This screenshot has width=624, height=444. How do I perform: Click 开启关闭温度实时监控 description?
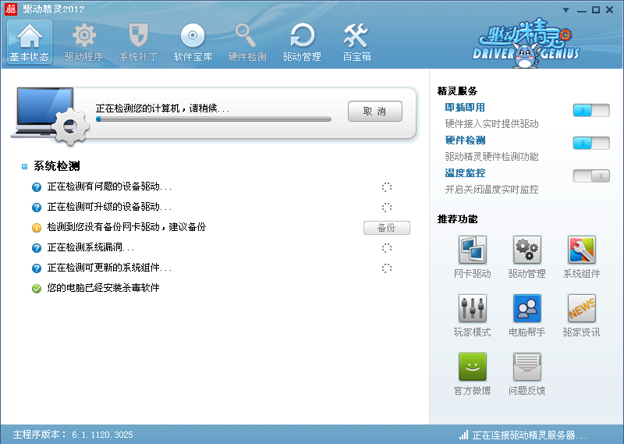click(491, 189)
